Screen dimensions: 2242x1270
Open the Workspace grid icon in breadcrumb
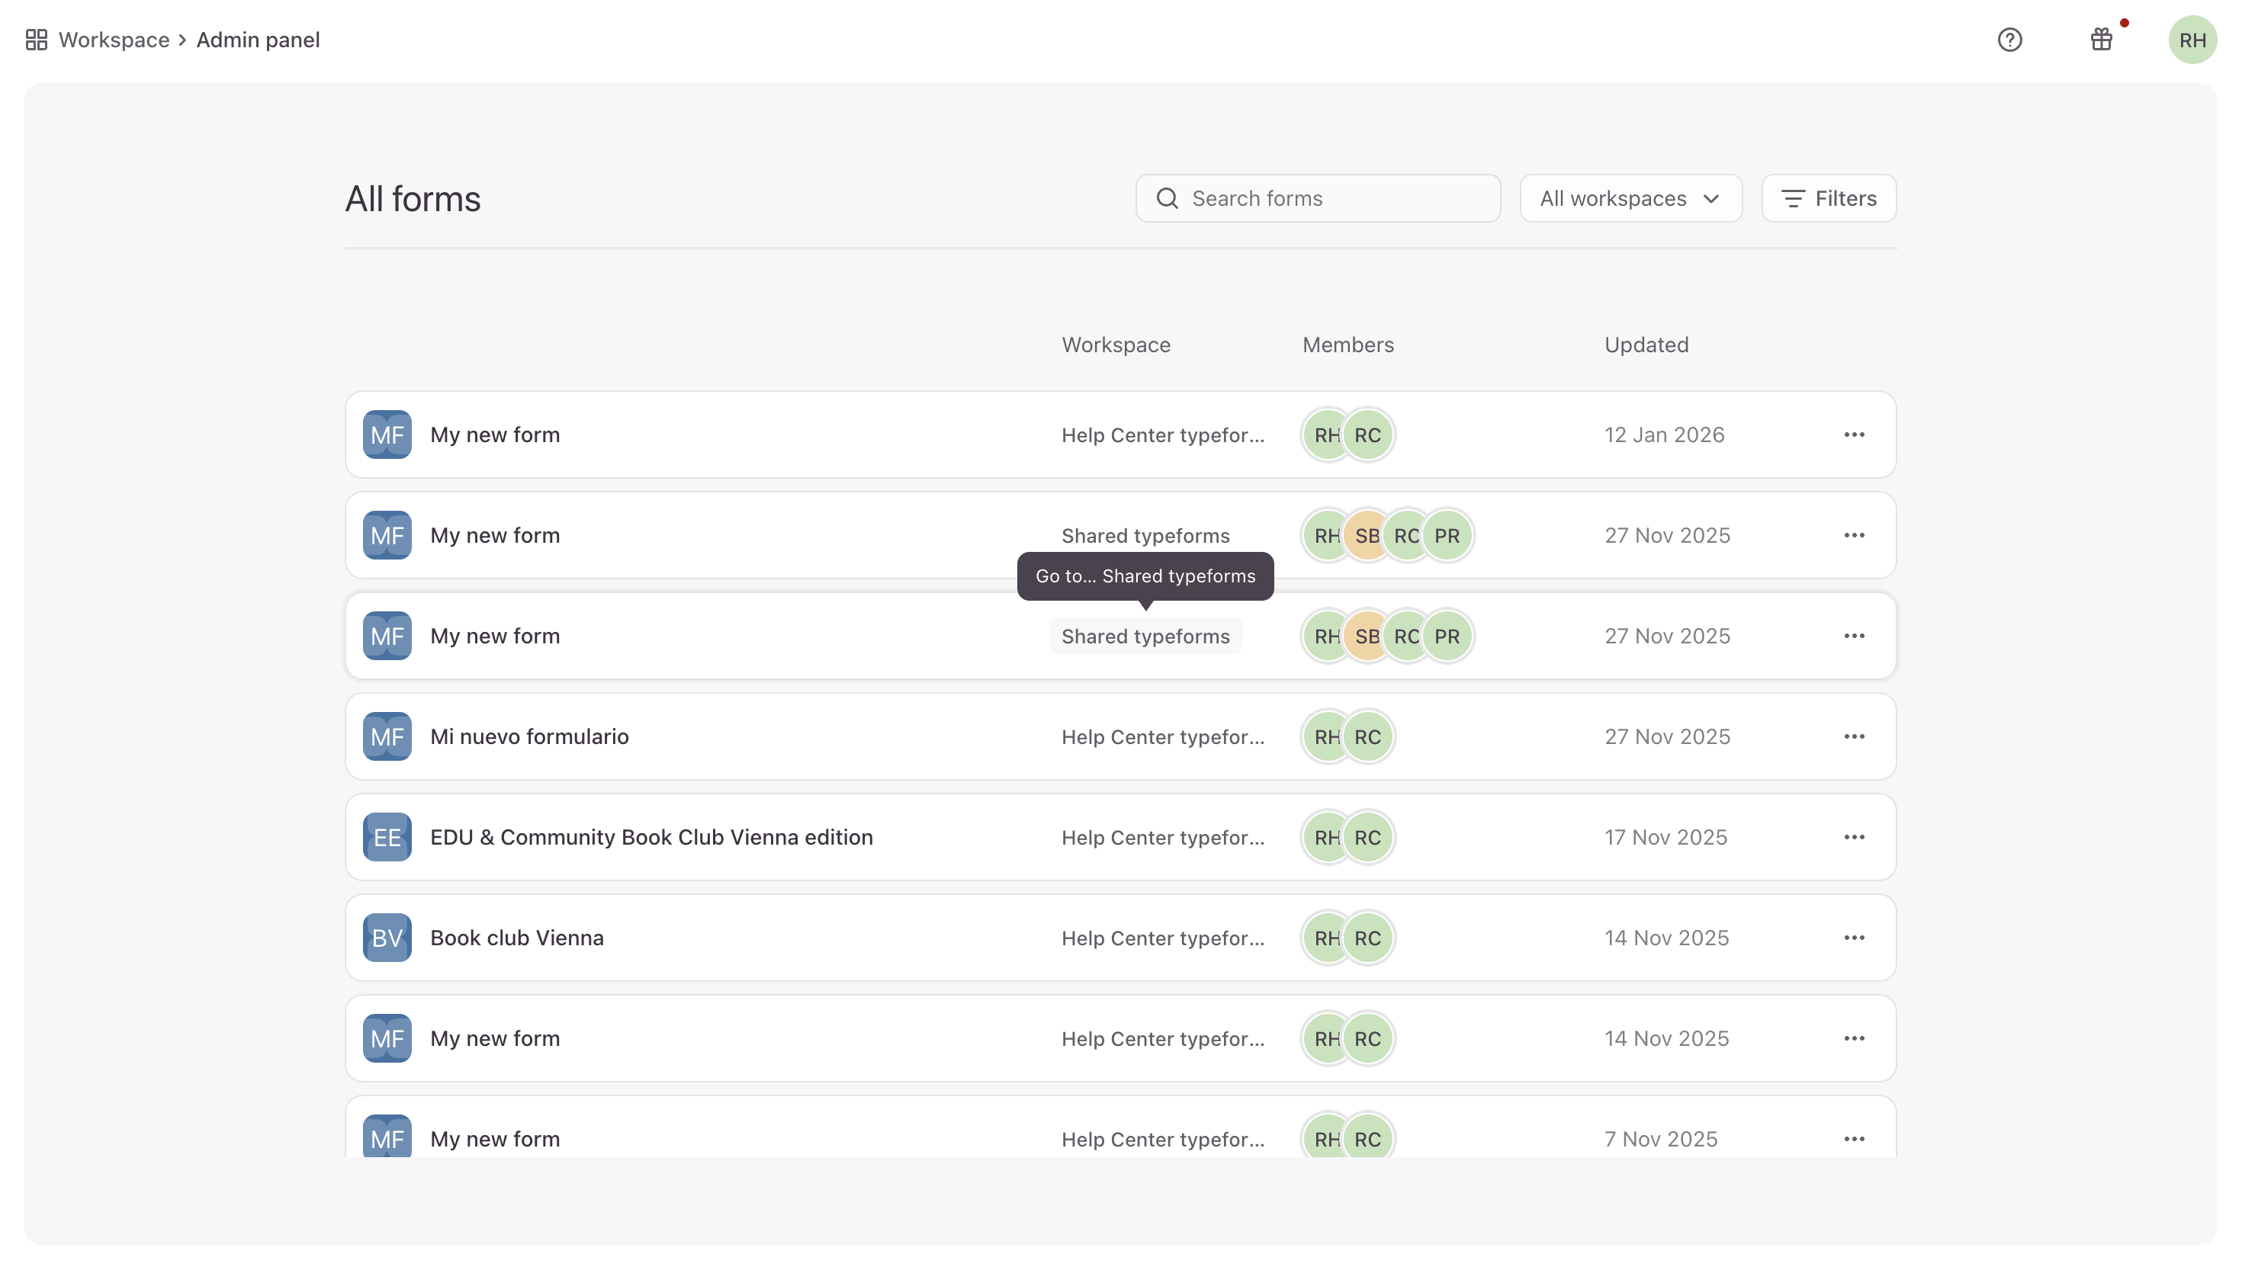[36, 39]
